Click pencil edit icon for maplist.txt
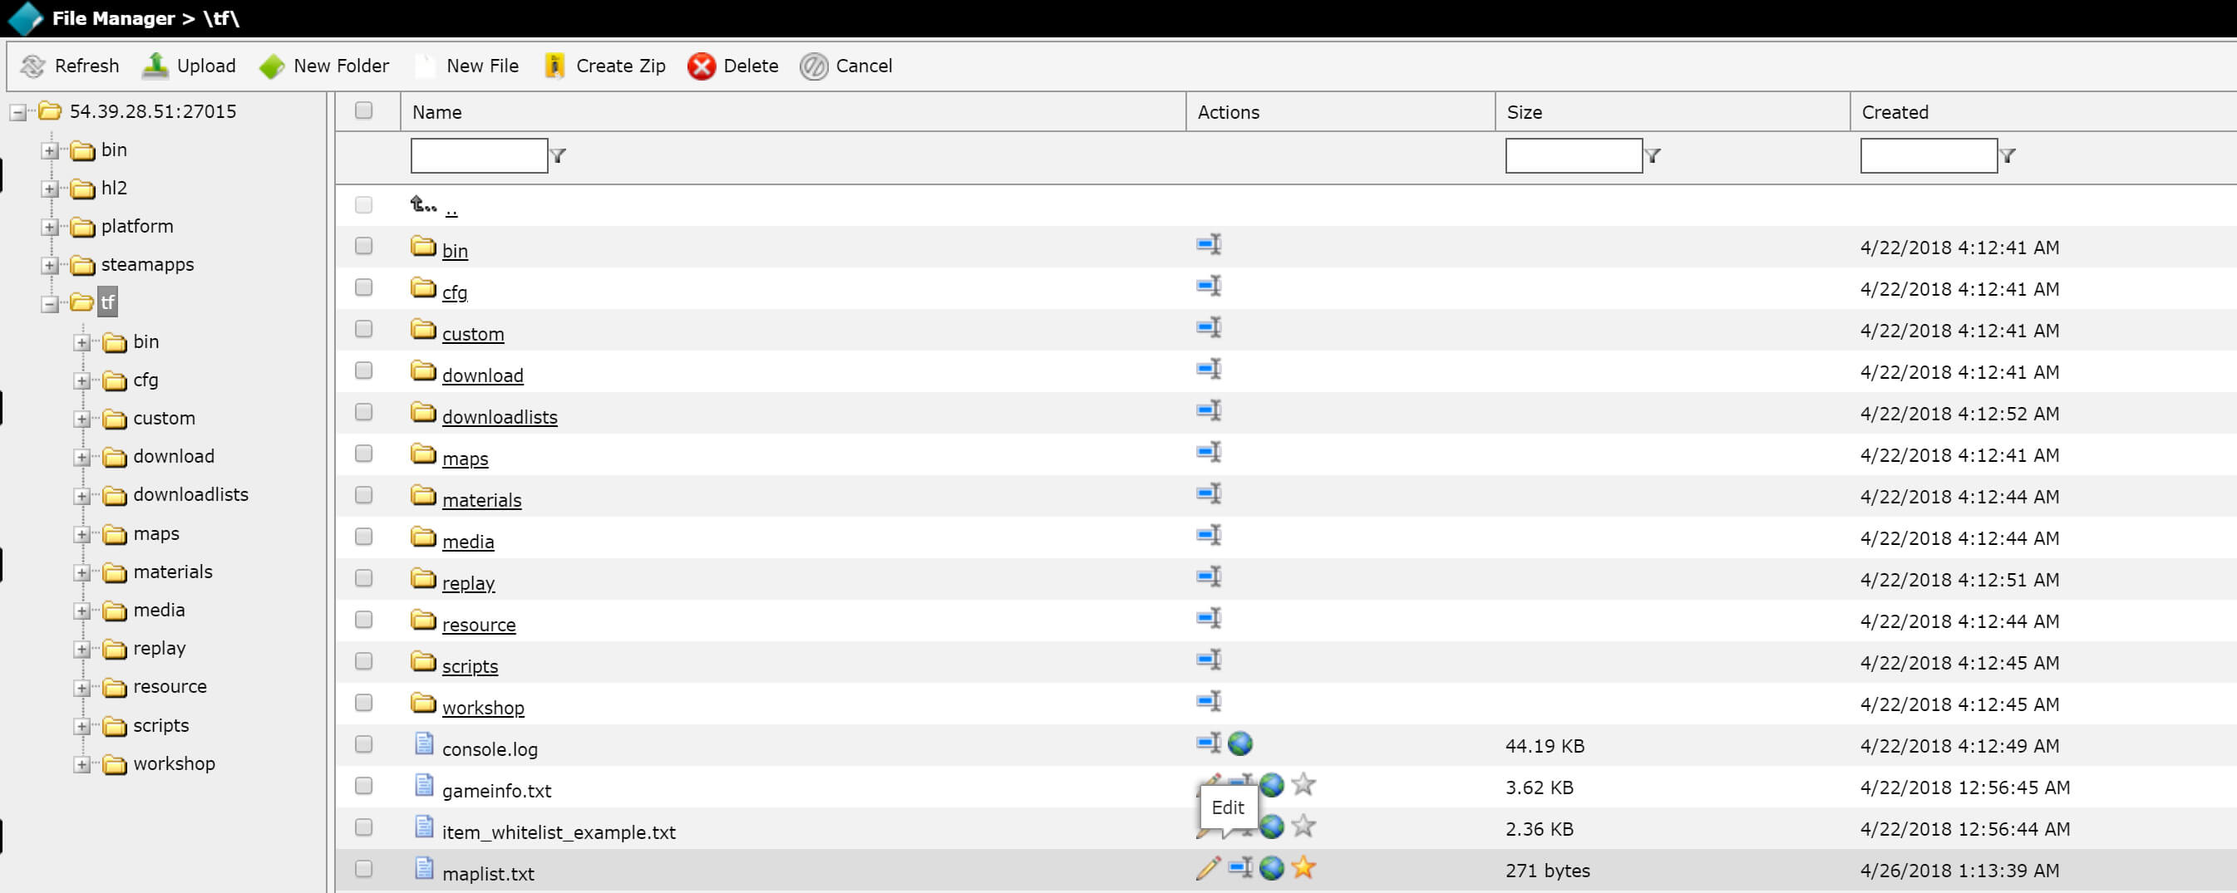 pyautogui.click(x=1208, y=868)
